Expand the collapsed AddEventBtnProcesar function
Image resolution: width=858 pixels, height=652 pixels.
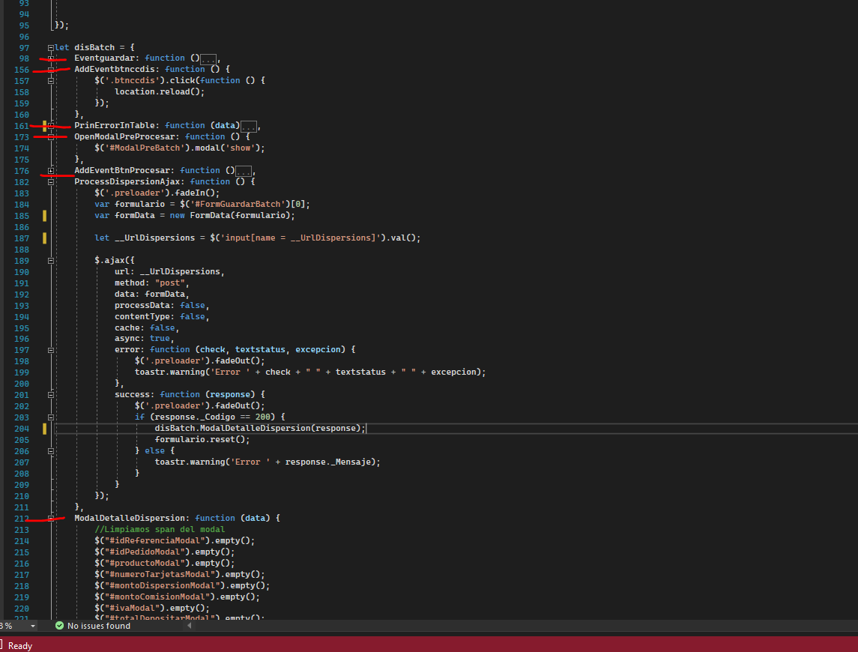[x=51, y=171]
